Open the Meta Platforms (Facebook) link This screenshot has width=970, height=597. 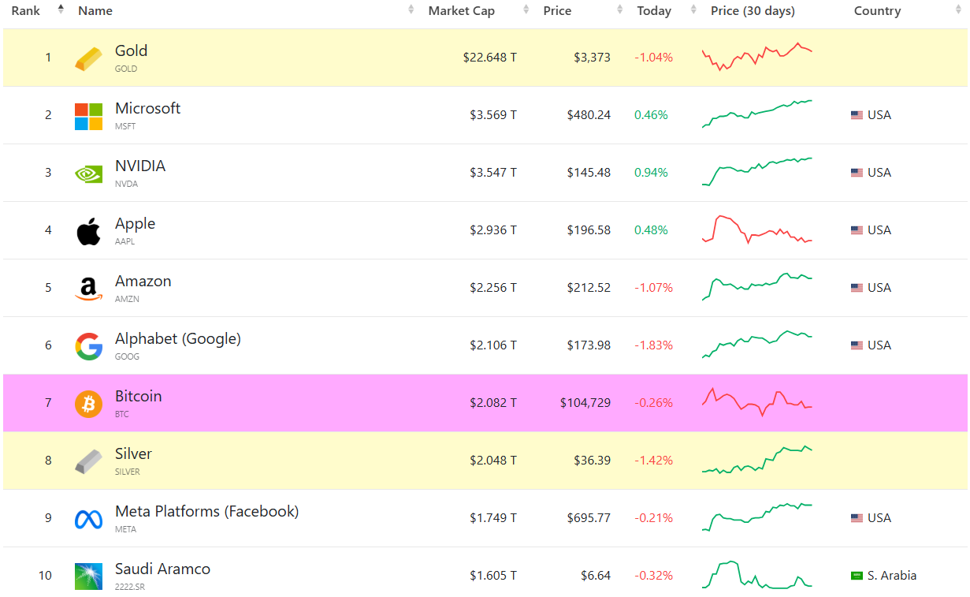[206, 512]
